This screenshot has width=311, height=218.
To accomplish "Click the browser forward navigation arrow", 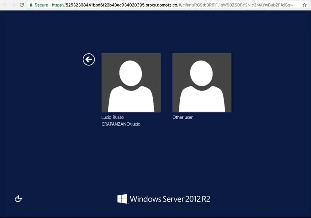I will tap(12, 5).
